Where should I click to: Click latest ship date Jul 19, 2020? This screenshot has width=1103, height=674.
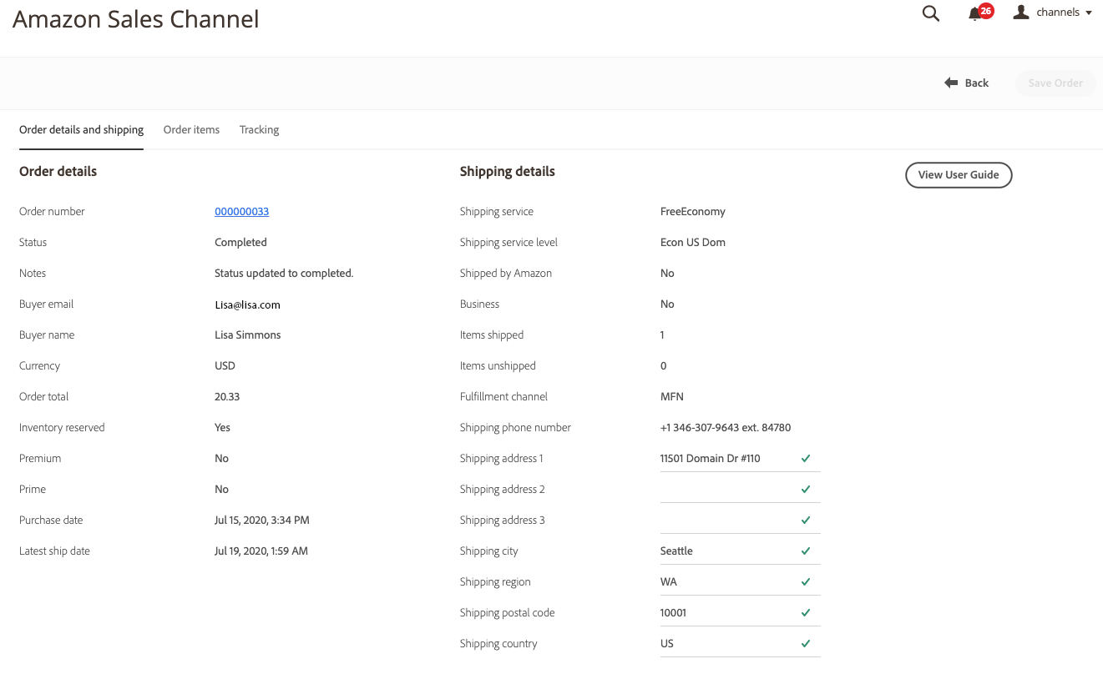(261, 551)
